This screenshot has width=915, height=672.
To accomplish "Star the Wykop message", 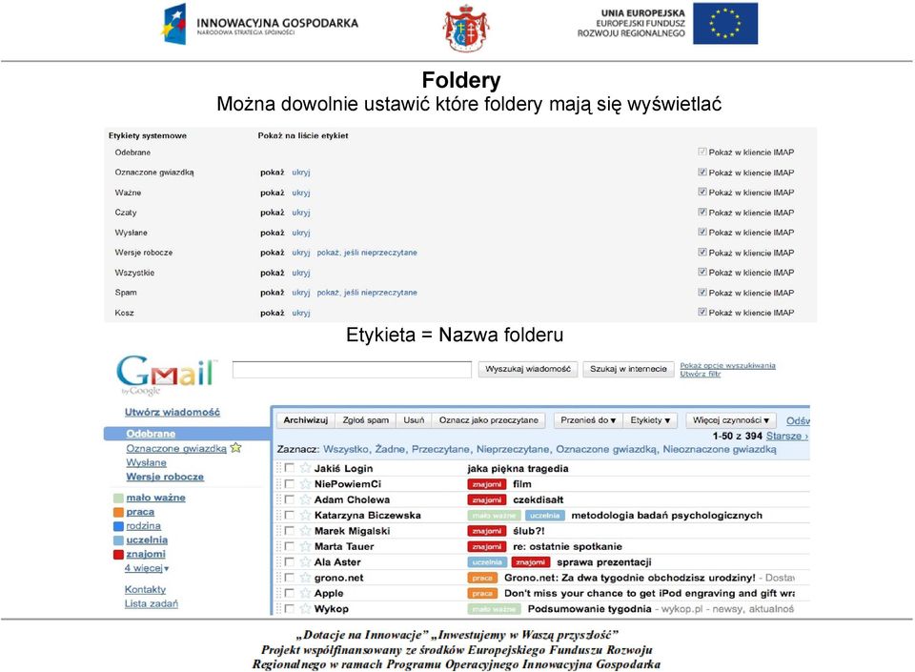I will (x=305, y=608).
